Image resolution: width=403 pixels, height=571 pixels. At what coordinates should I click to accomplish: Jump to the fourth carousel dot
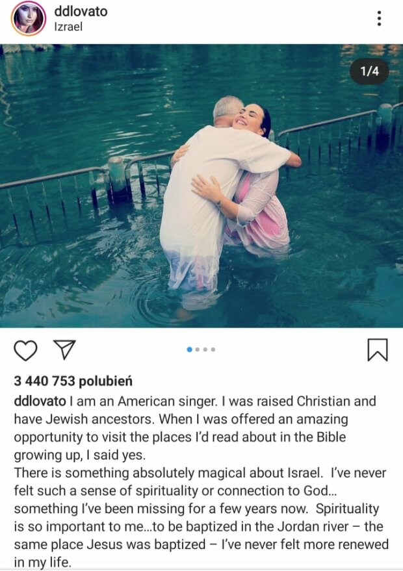coord(213,349)
